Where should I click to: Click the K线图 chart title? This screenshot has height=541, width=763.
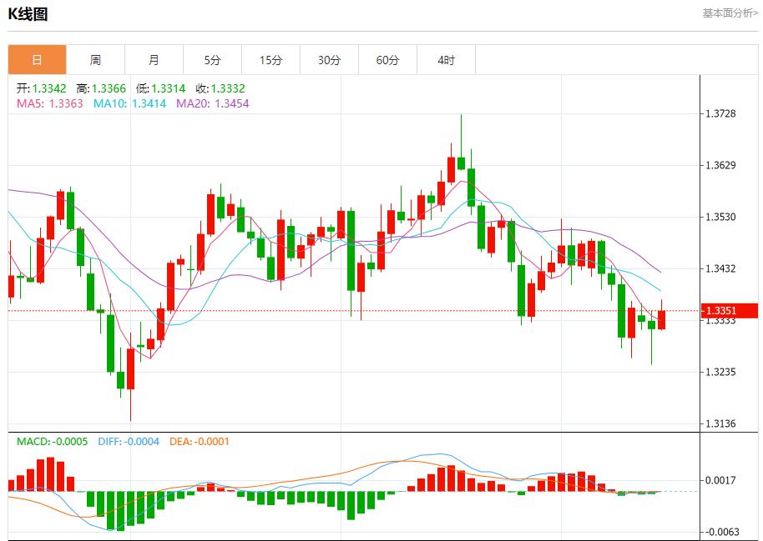27,13
